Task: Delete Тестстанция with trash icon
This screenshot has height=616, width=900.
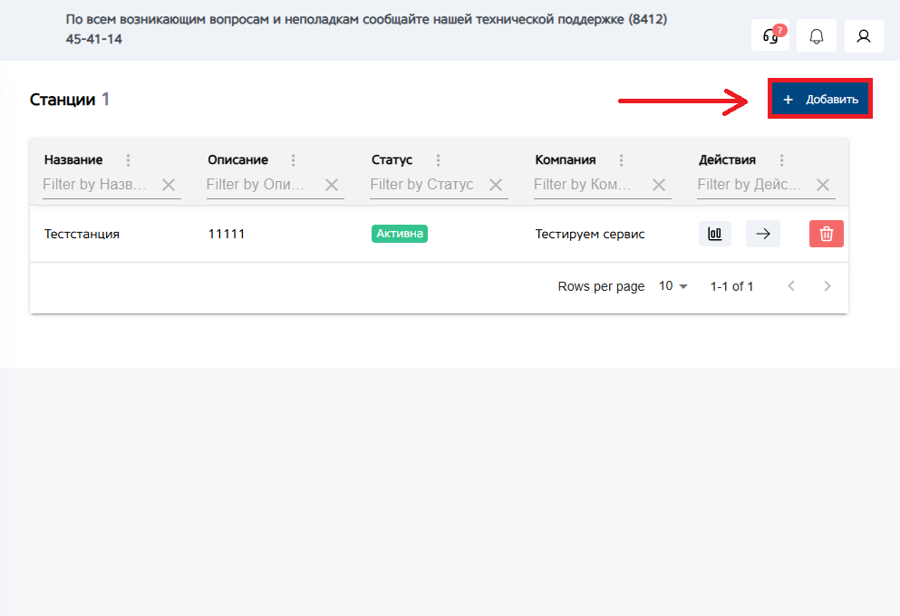Action: [826, 234]
